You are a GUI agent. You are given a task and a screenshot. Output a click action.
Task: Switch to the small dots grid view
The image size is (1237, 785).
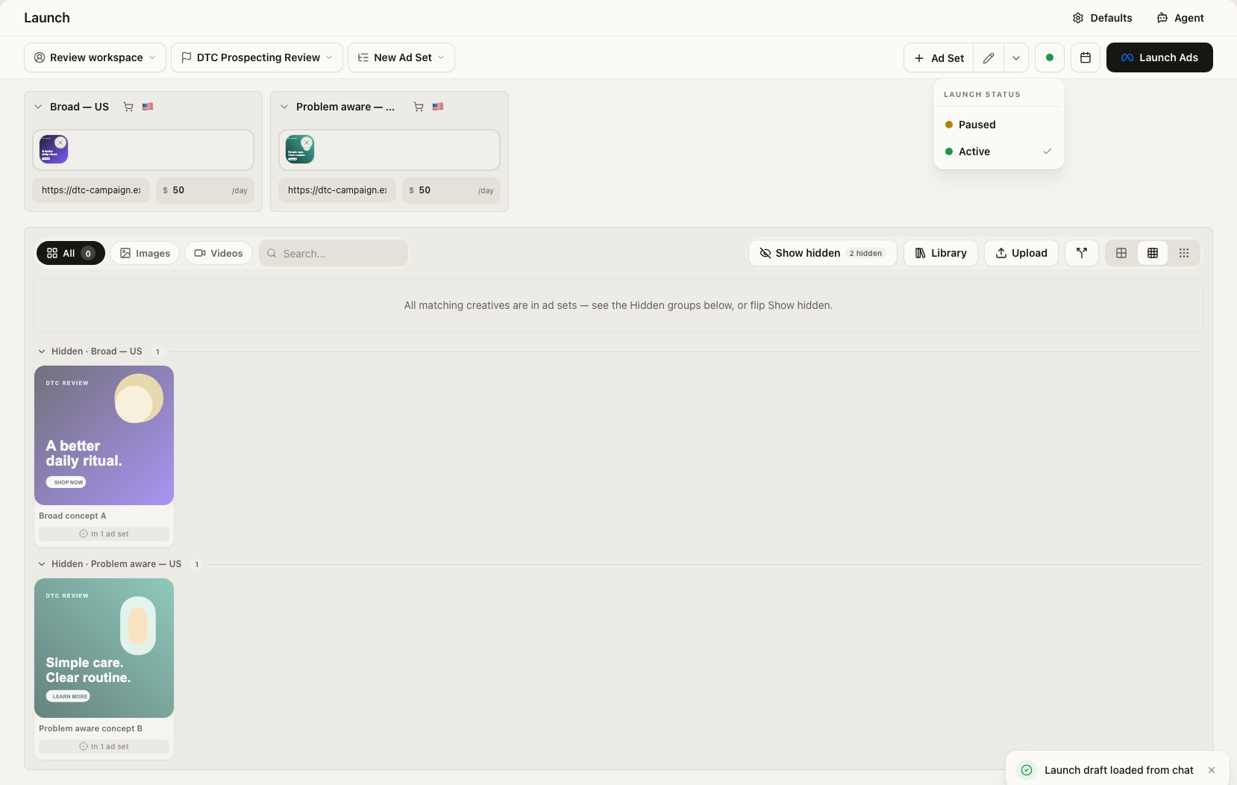point(1184,253)
